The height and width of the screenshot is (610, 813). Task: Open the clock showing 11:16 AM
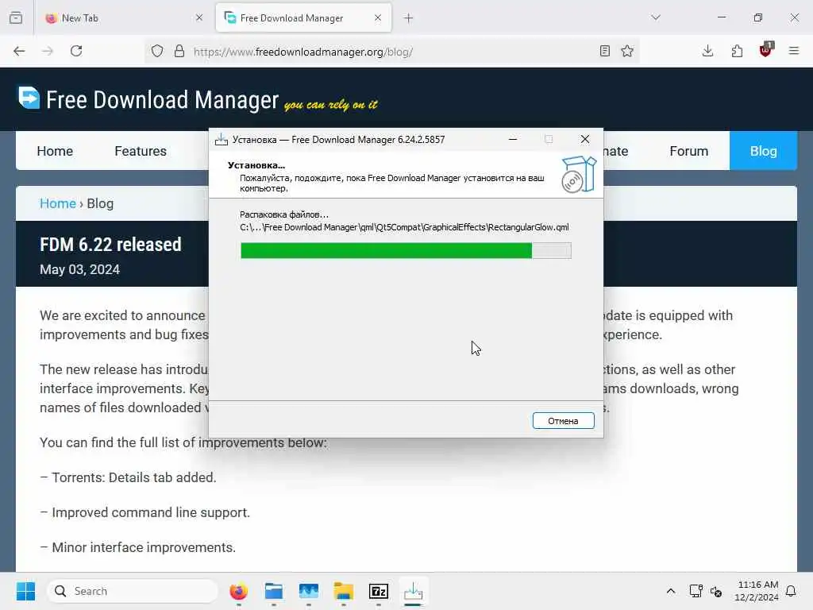point(757,591)
